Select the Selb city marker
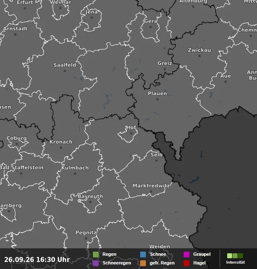257x269 pixels. click(157, 161)
